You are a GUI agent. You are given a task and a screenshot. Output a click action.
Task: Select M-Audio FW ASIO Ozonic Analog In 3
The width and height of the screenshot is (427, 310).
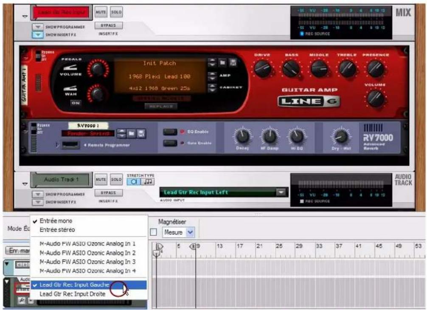tap(89, 262)
